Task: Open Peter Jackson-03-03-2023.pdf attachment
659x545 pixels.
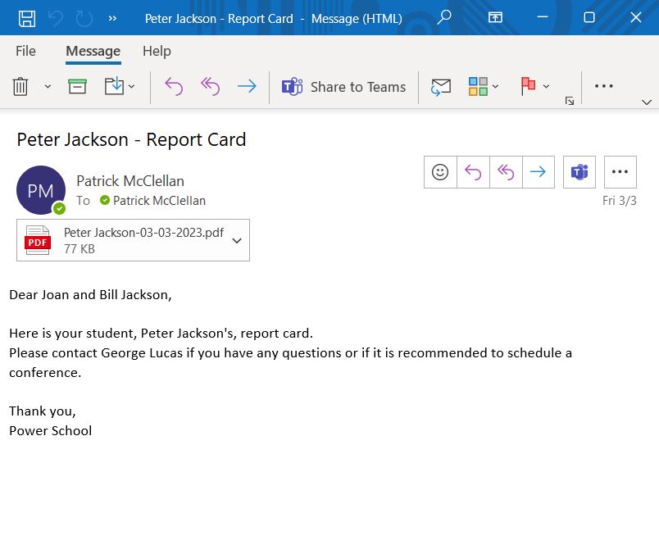Action: pos(131,240)
